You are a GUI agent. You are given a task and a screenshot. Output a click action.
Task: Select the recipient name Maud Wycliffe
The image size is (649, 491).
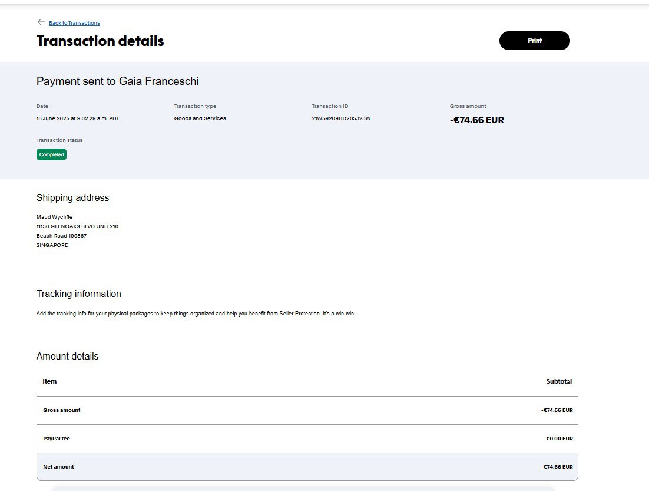click(55, 217)
